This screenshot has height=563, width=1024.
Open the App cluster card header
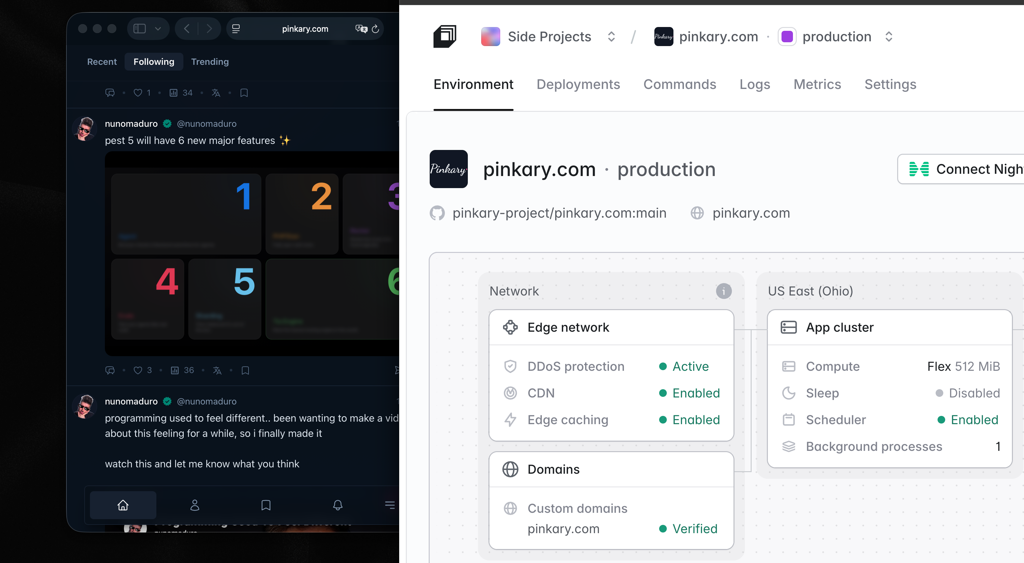pyautogui.click(x=889, y=327)
